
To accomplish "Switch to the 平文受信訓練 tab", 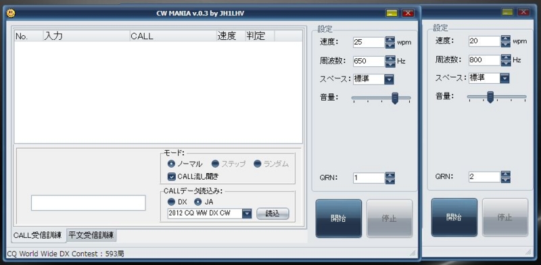I will point(91,235).
